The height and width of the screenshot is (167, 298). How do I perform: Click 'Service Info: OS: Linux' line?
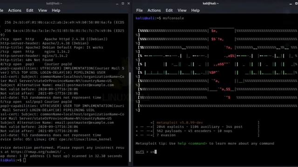(x=56, y=139)
